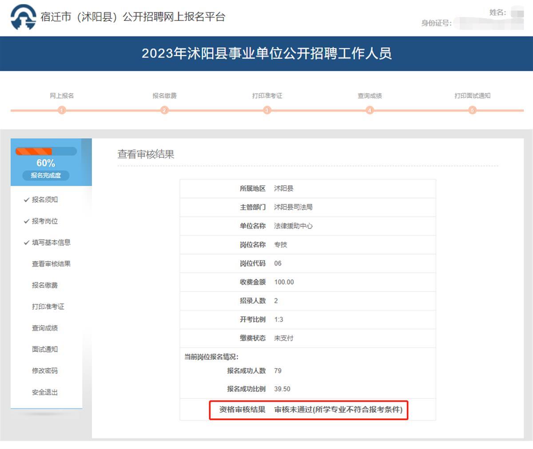Click the platform logo icon
This screenshot has height=449, width=533.
23,17
